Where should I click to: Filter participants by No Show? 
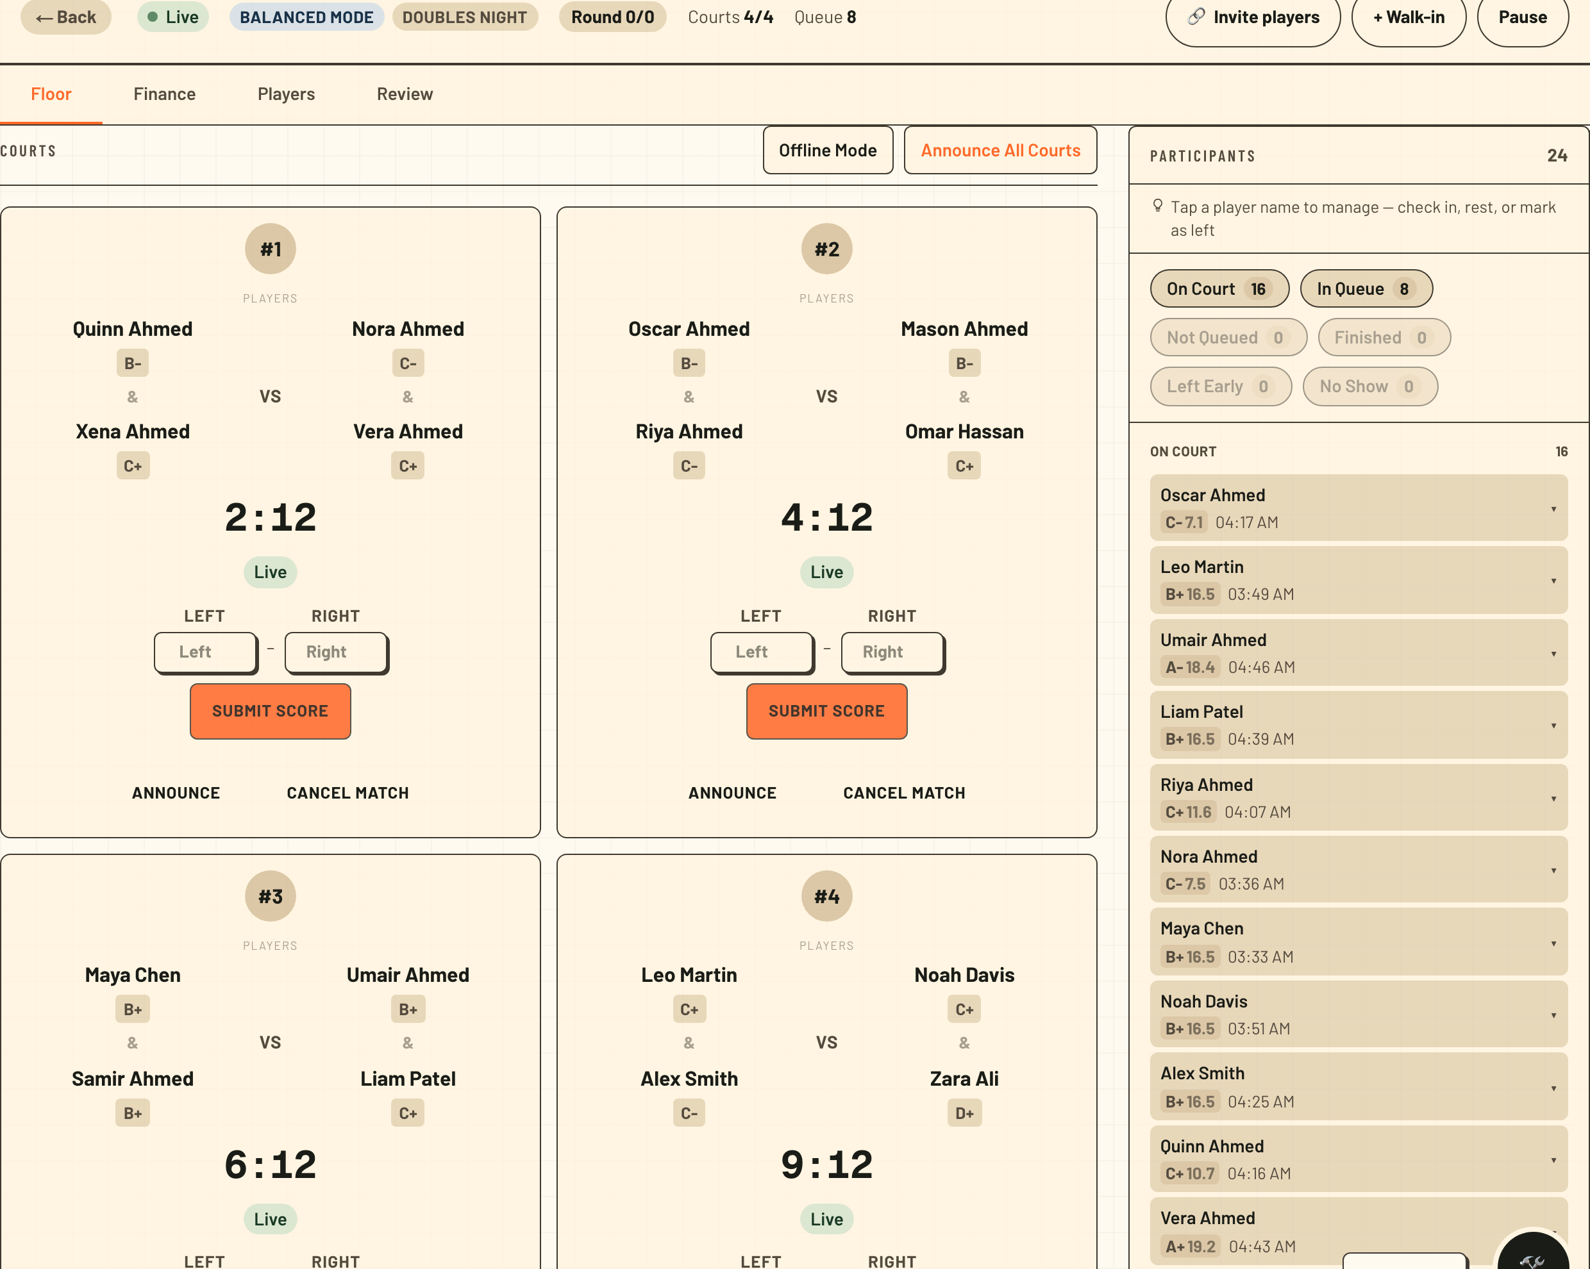[1369, 386]
